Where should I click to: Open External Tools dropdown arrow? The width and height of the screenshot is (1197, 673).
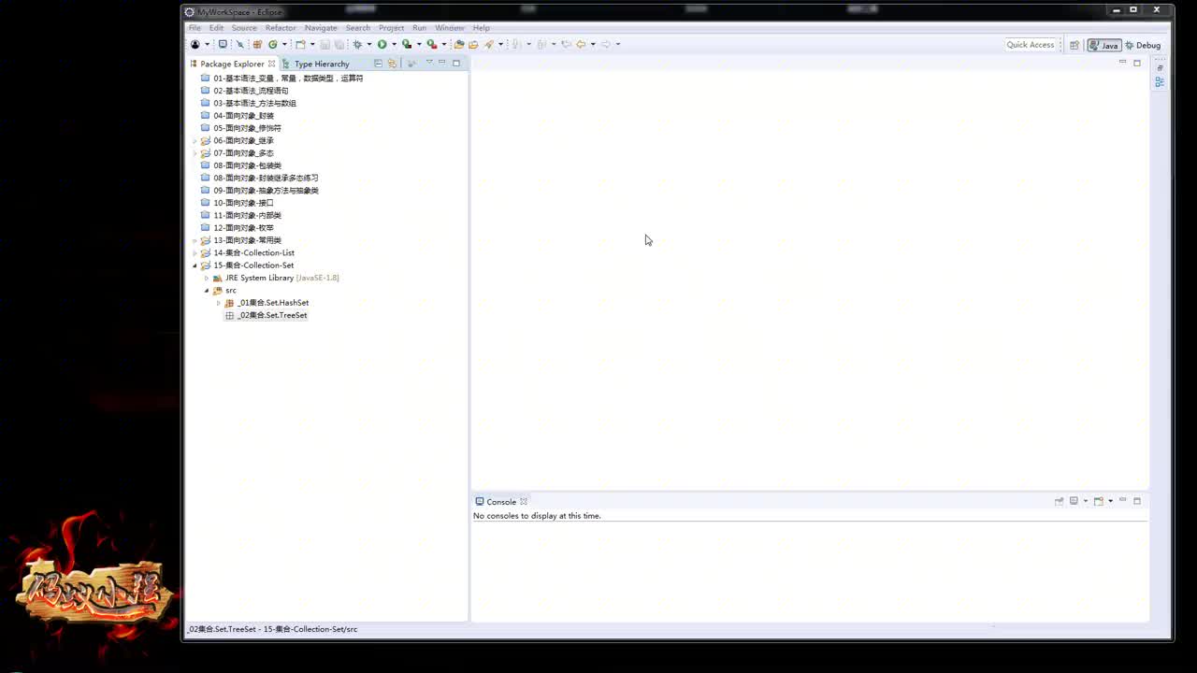coord(444,44)
